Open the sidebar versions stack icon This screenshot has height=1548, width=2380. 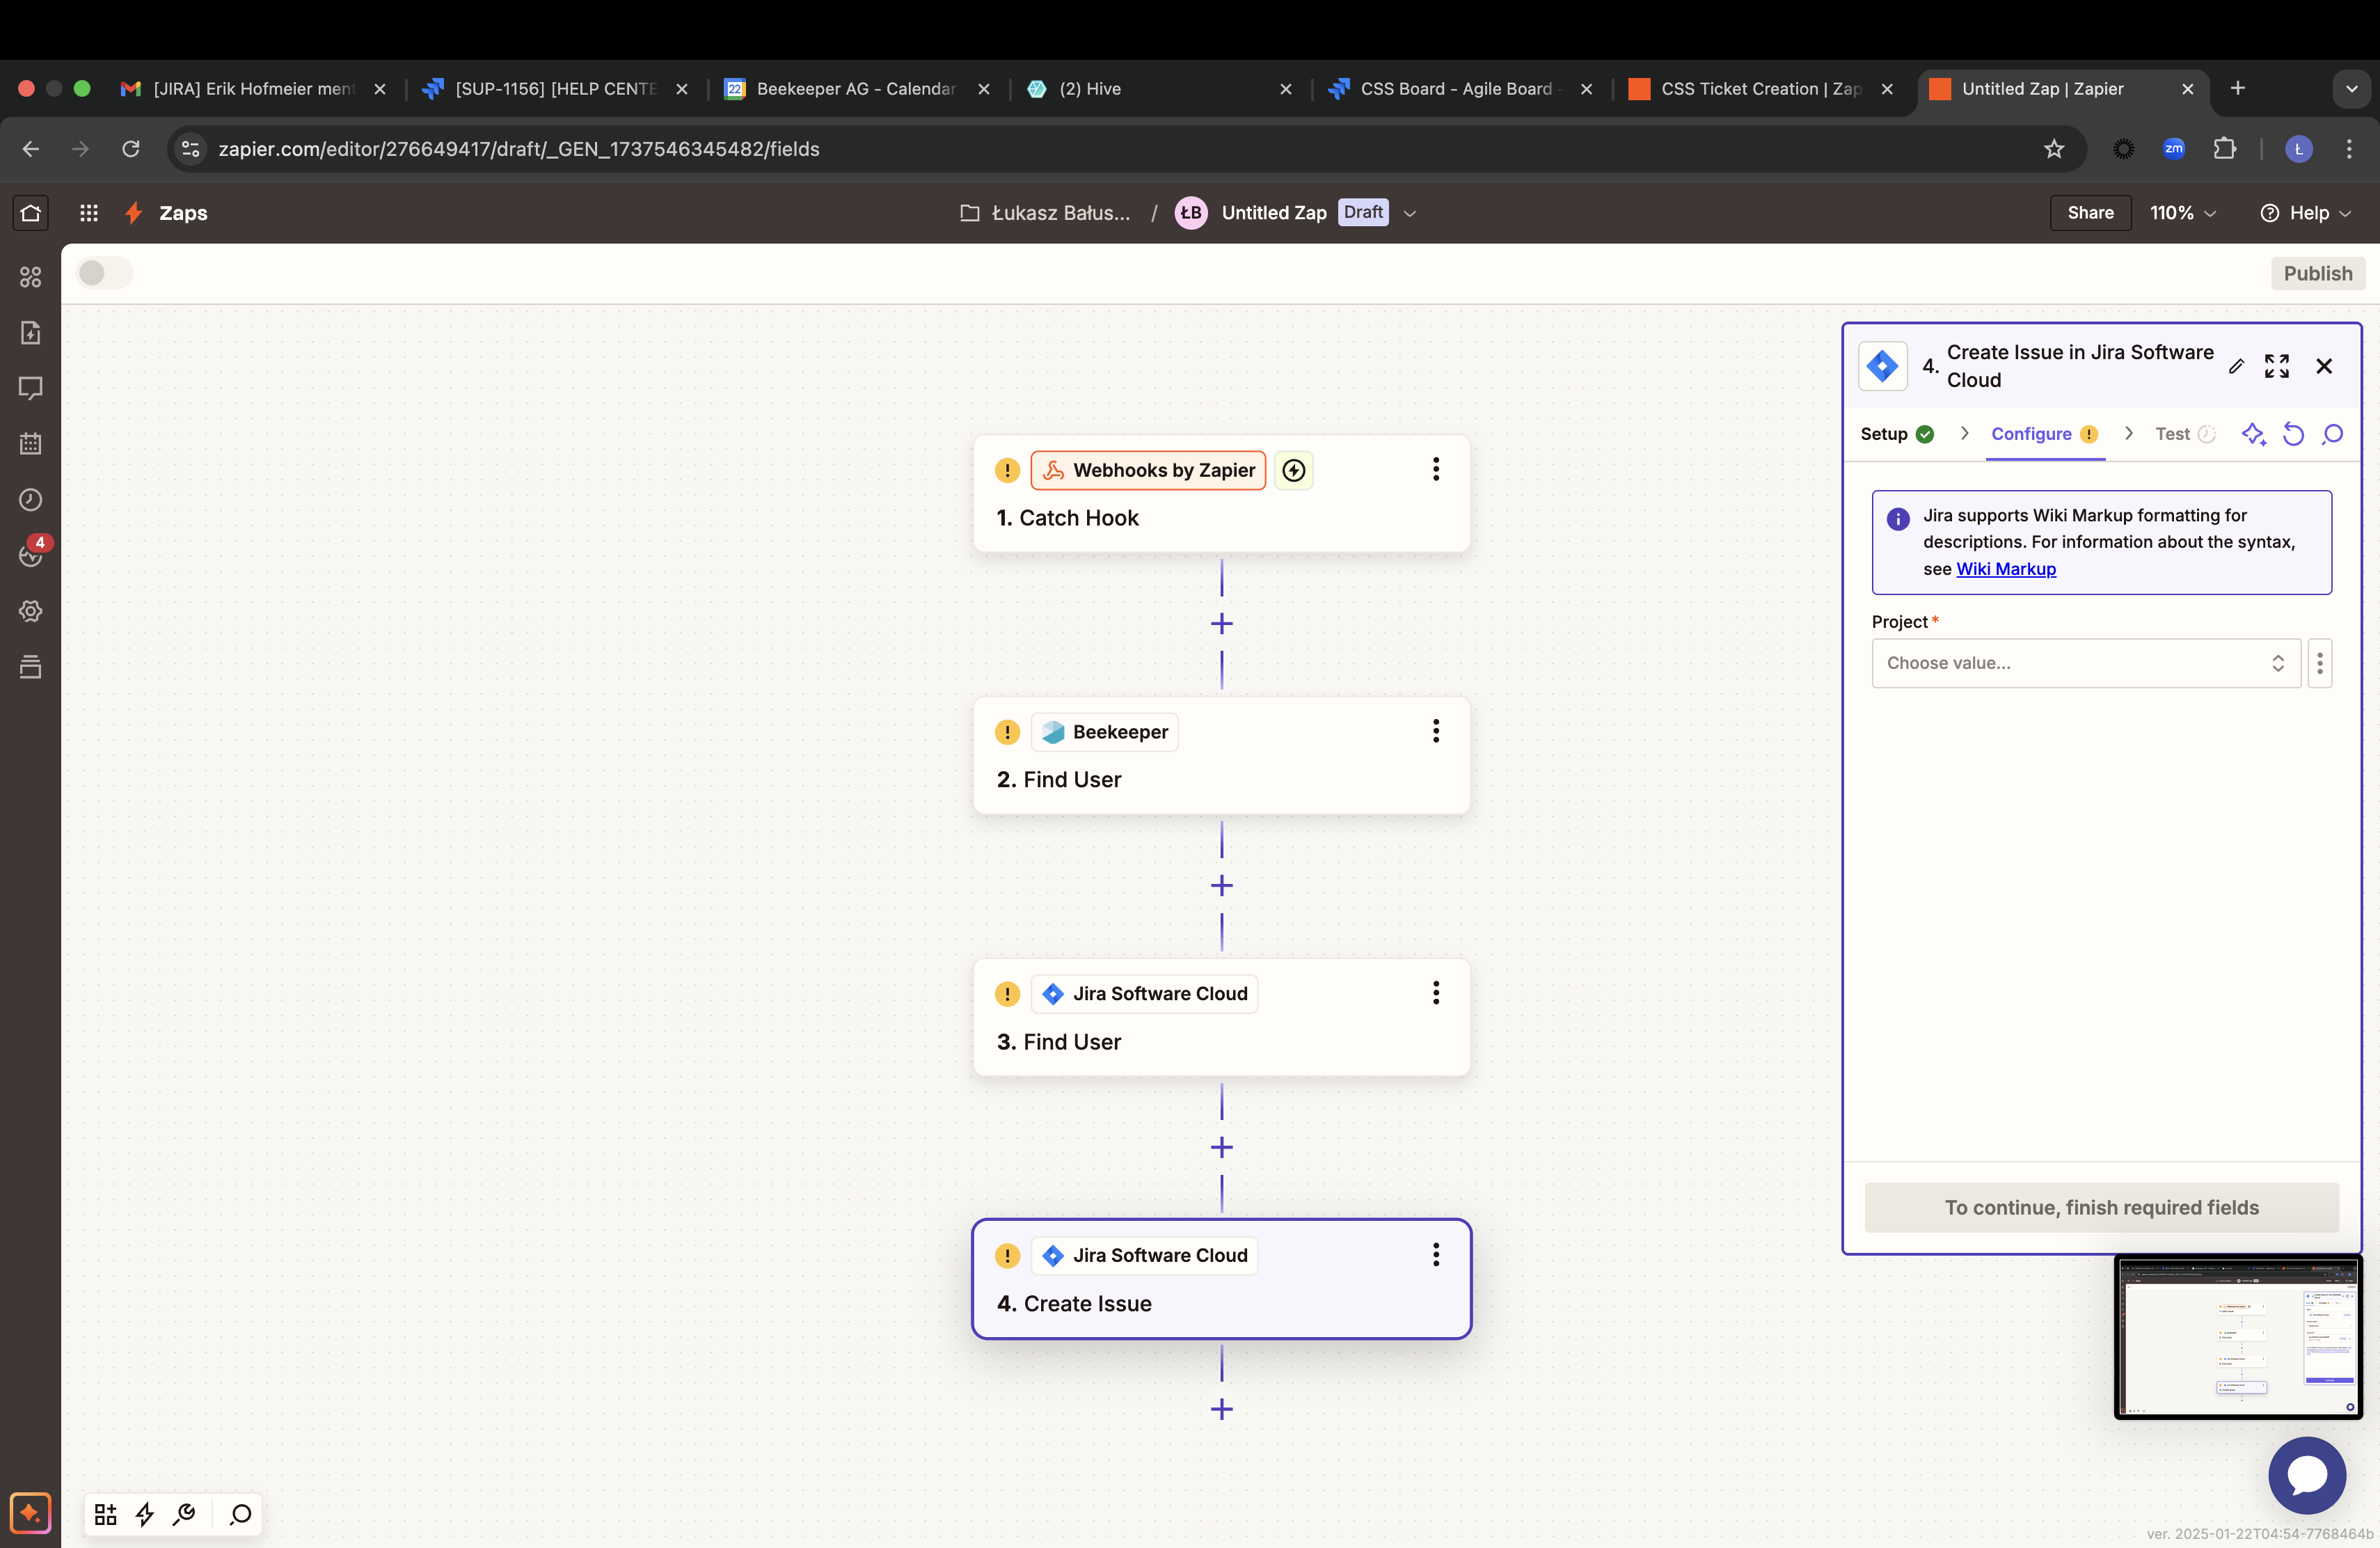(x=31, y=667)
